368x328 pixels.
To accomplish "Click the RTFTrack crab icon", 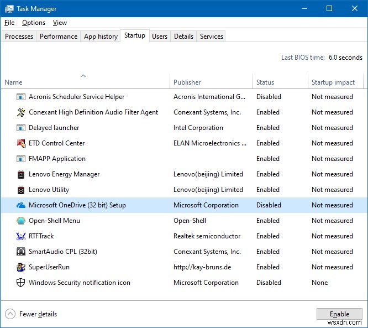I will pyautogui.click(x=21, y=236).
